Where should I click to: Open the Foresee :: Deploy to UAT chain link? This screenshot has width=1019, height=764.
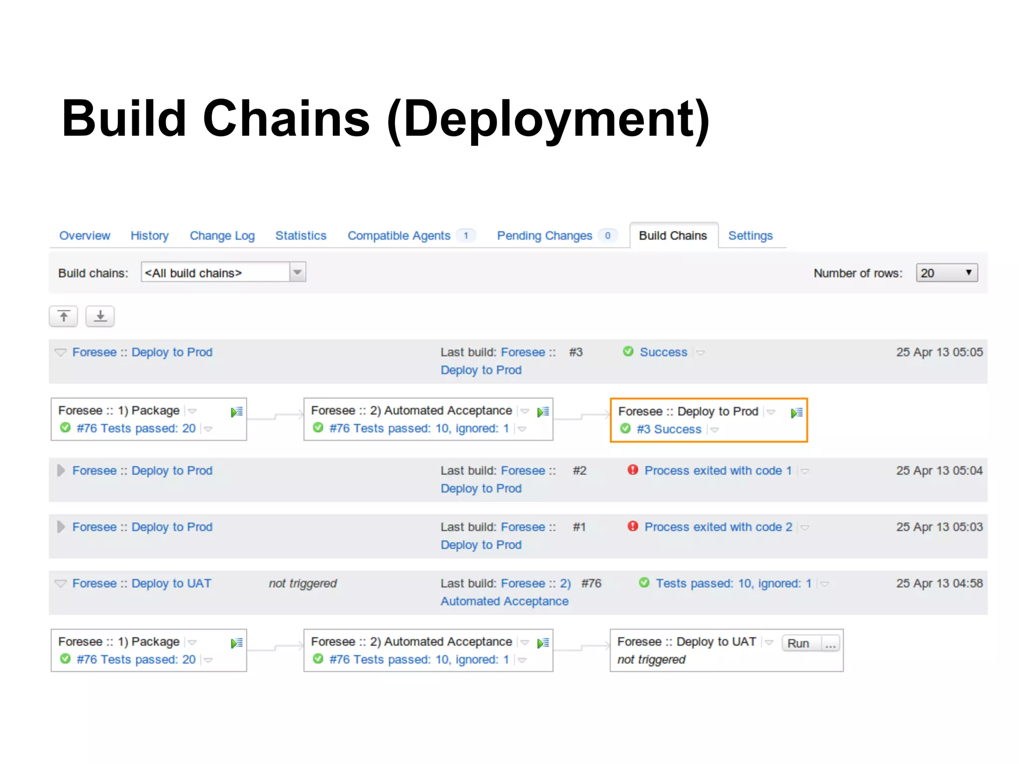[x=142, y=583]
